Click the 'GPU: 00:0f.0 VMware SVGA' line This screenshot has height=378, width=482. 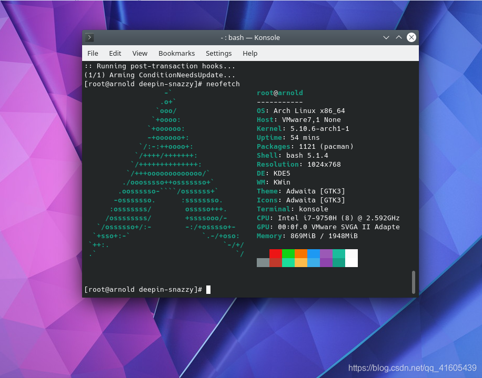(x=328, y=227)
